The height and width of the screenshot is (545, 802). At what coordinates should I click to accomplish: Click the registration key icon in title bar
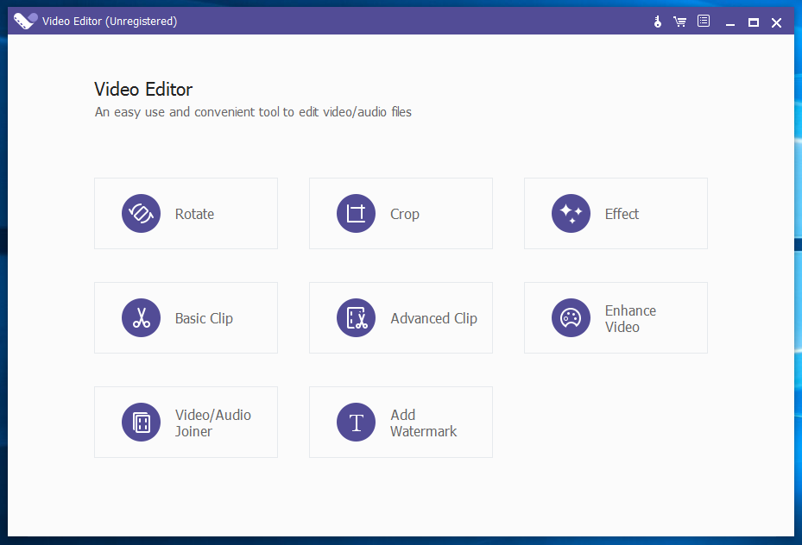pyautogui.click(x=657, y=21)
